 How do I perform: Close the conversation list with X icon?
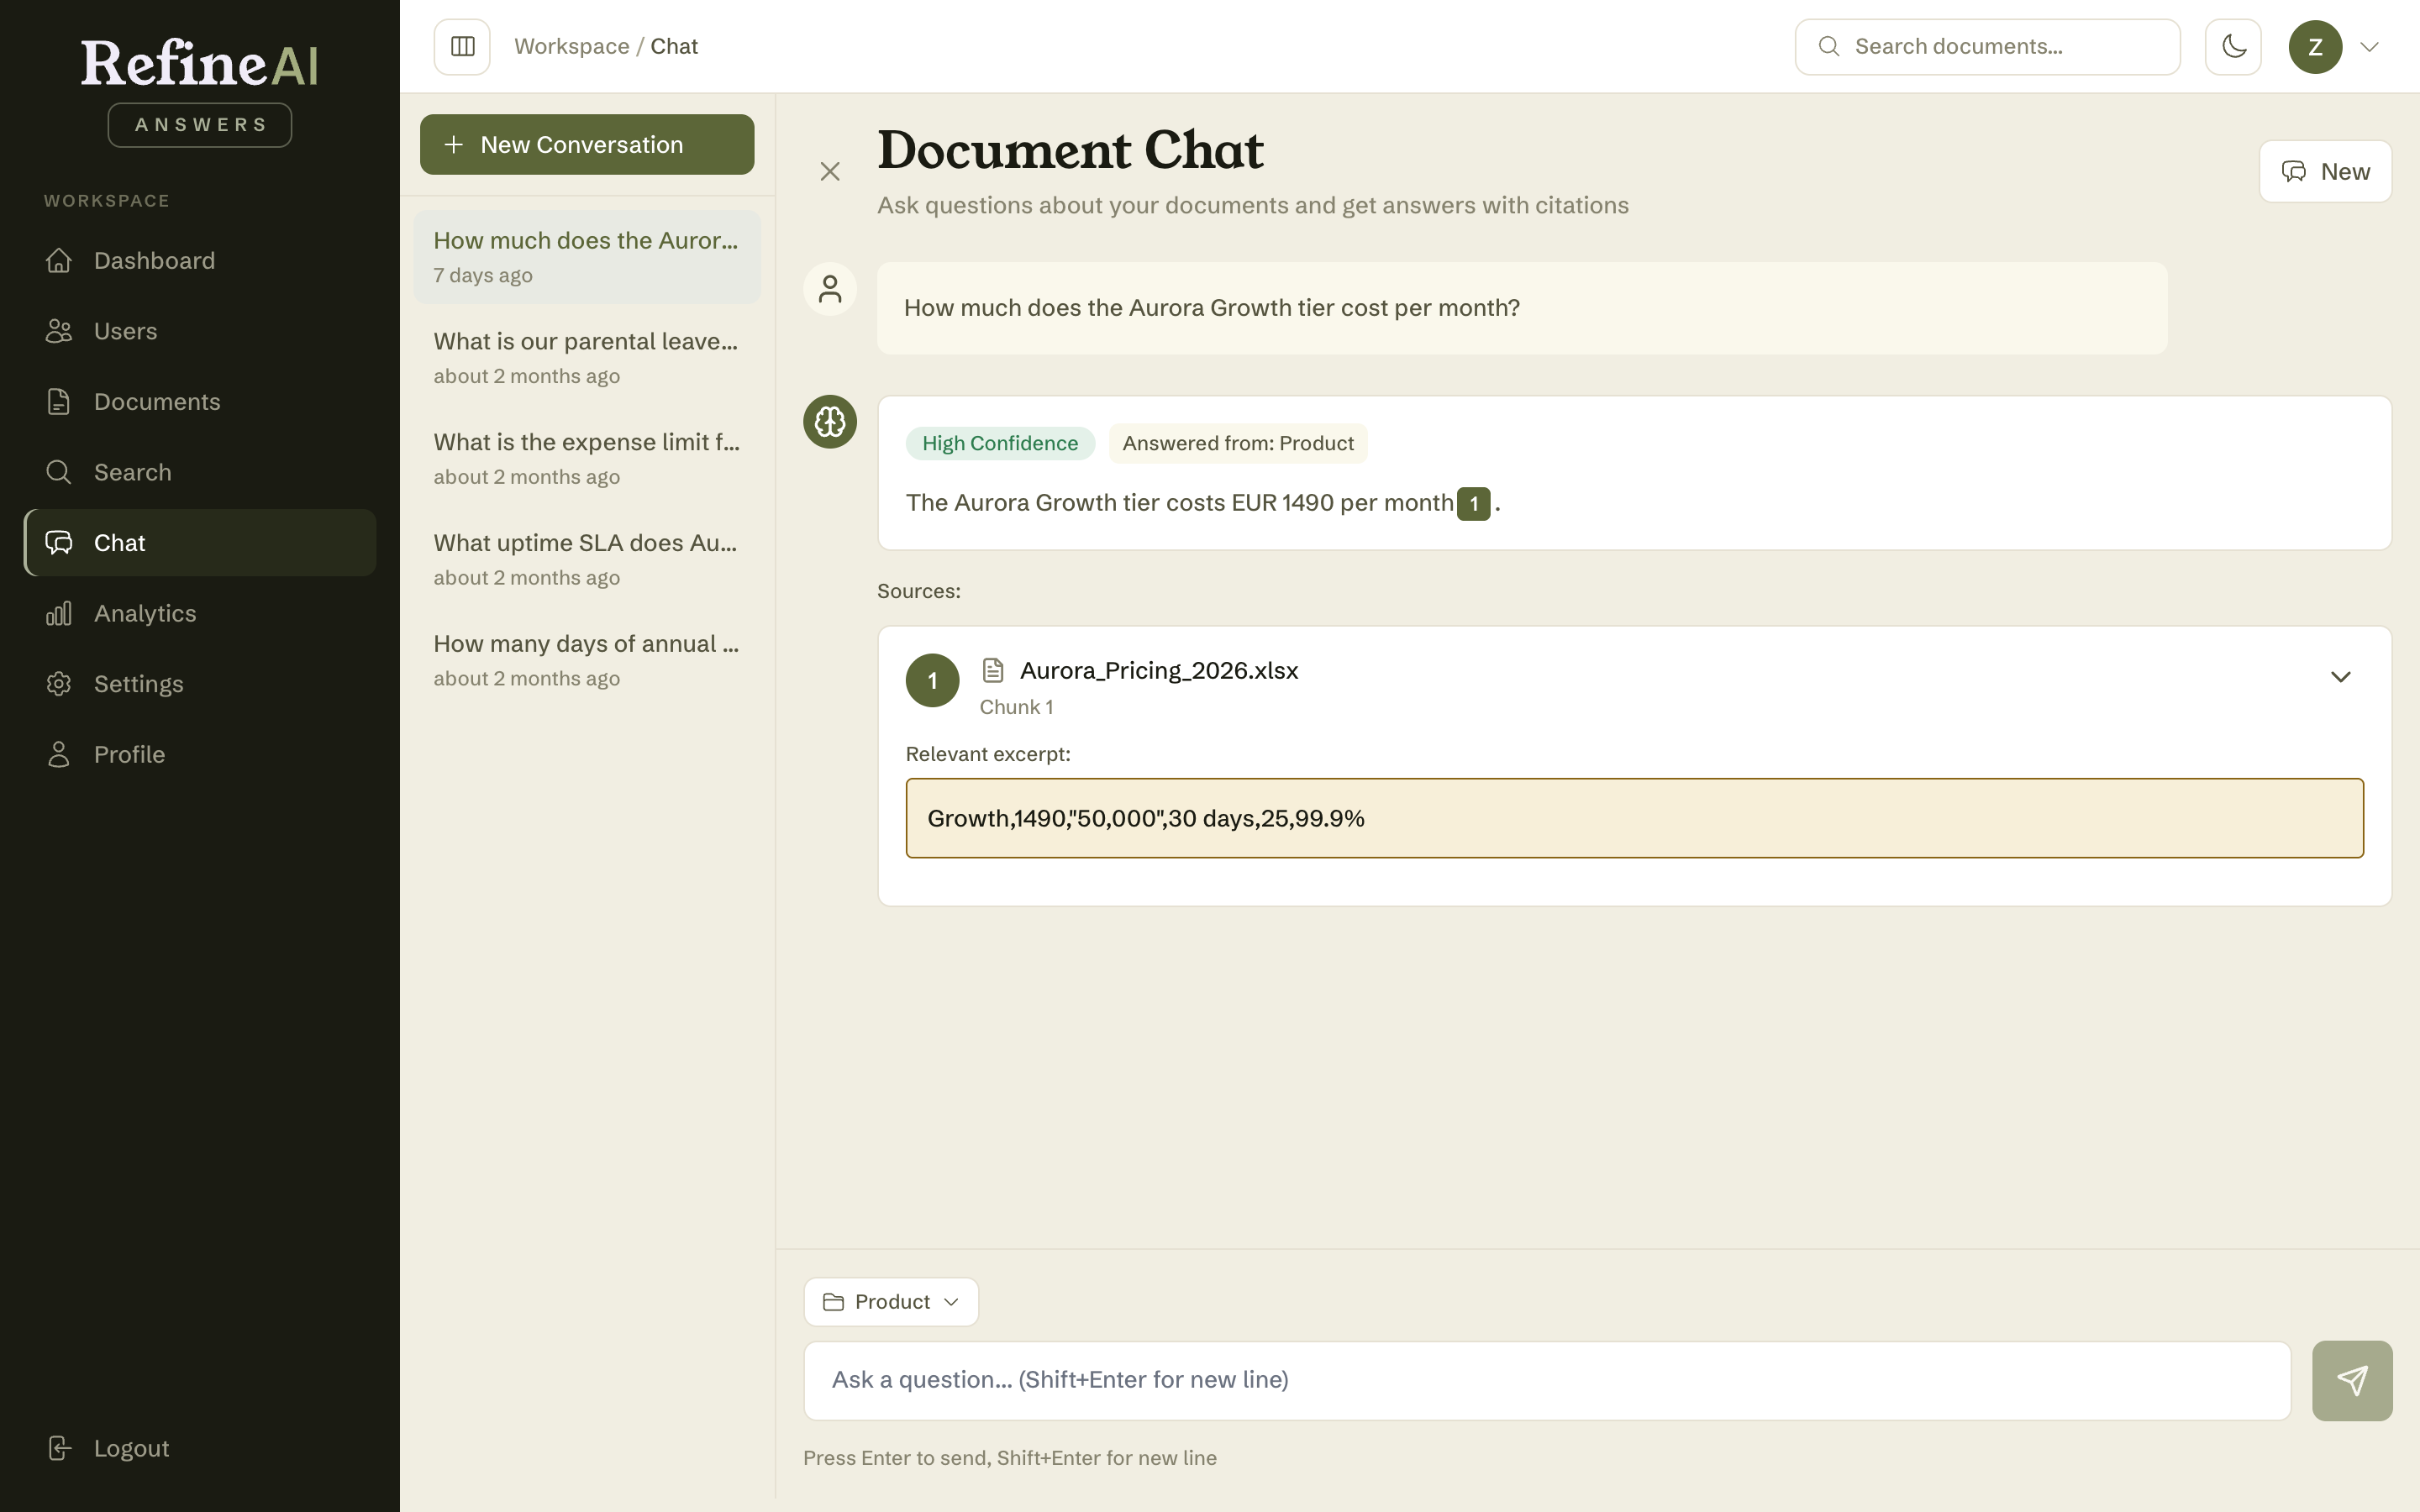tap(830, 171)
